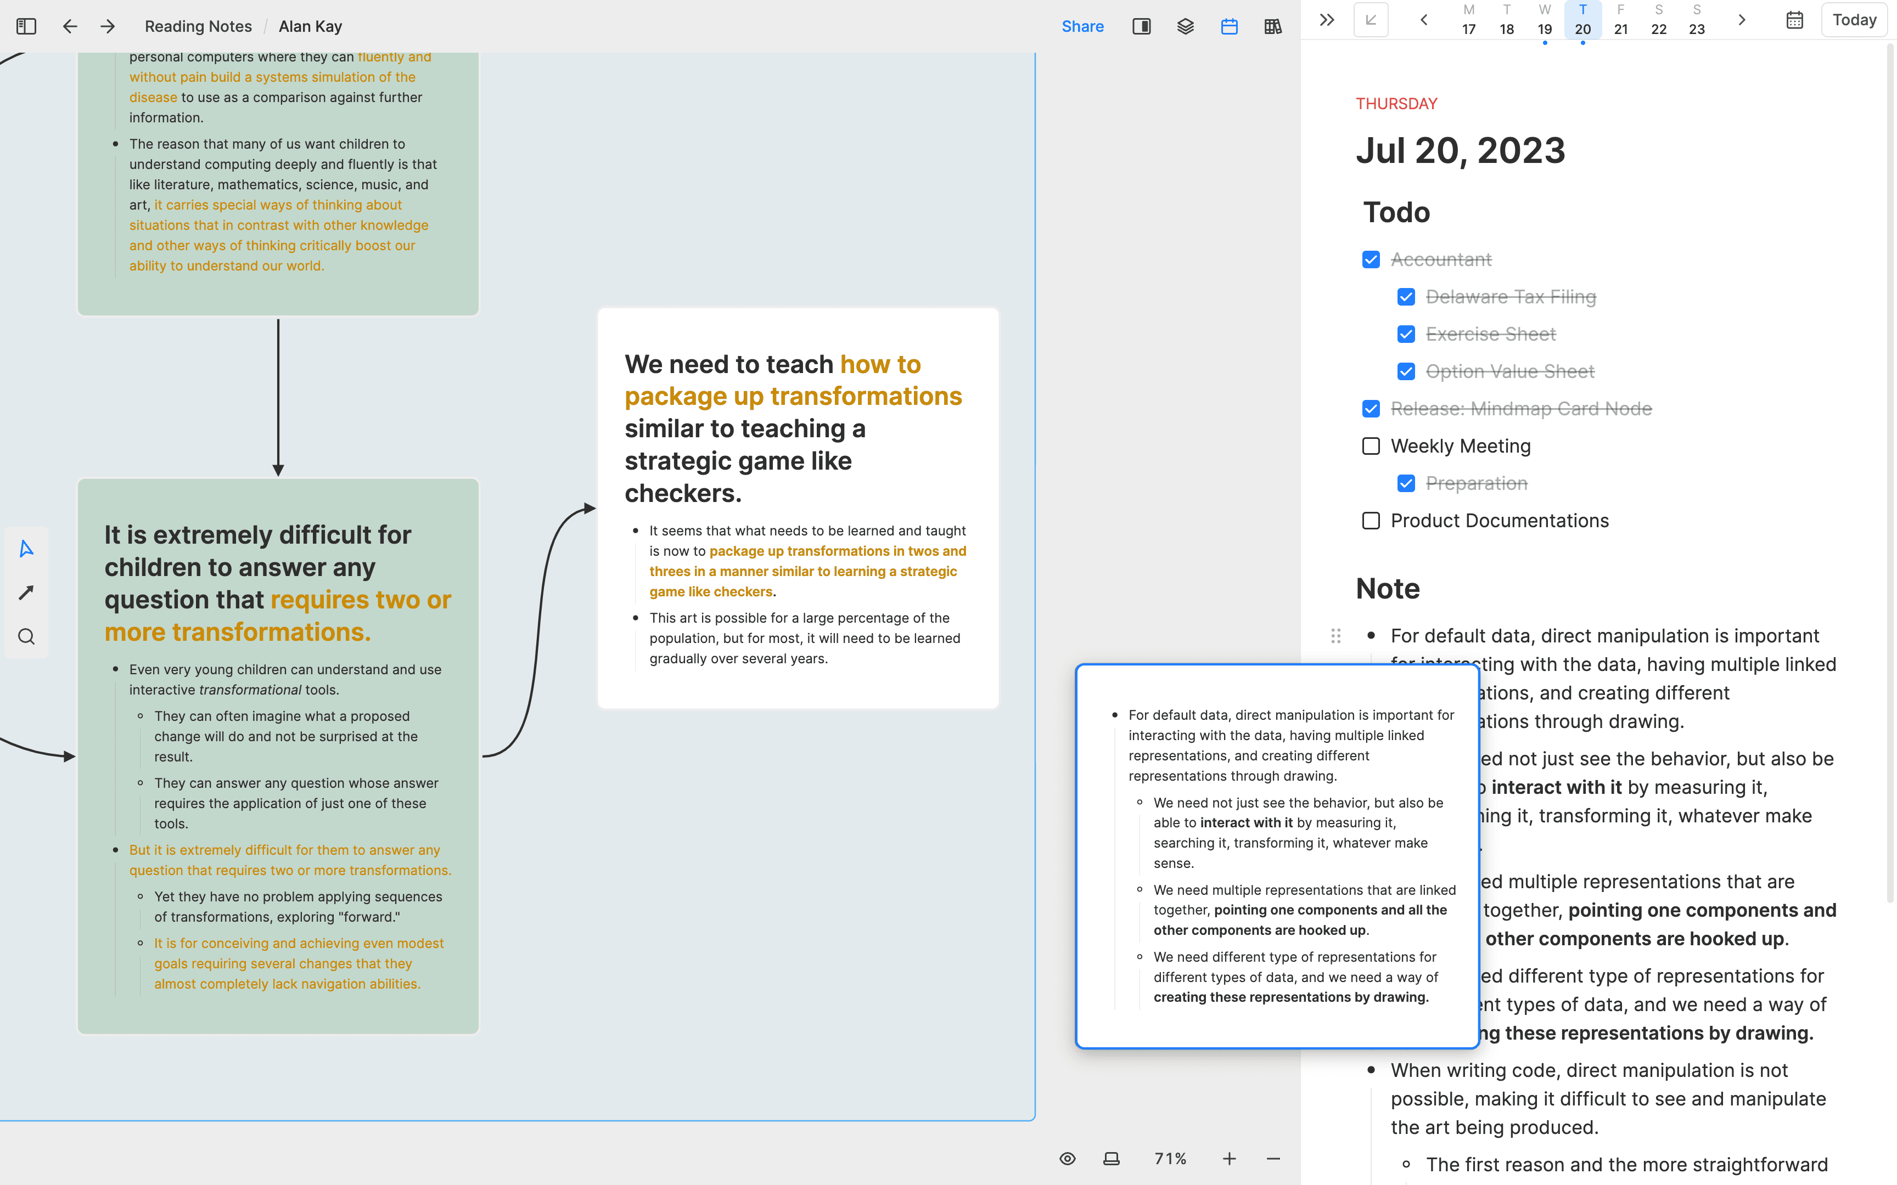Click the Share button
This screenshot has width=1897, height=1185.
(1082, 27)
